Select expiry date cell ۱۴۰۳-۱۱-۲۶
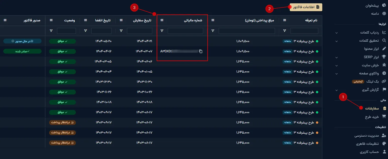Image resolution: width=388 pixels, height=159 pixels. click(x=104, y=92)
